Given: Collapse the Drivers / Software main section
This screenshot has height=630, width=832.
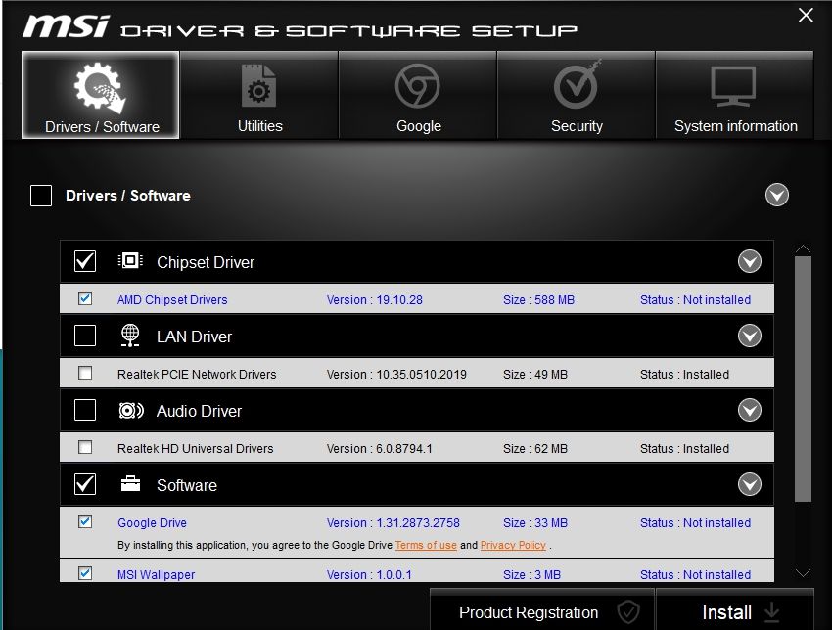Looking at the screenshot, I should 777,195.
